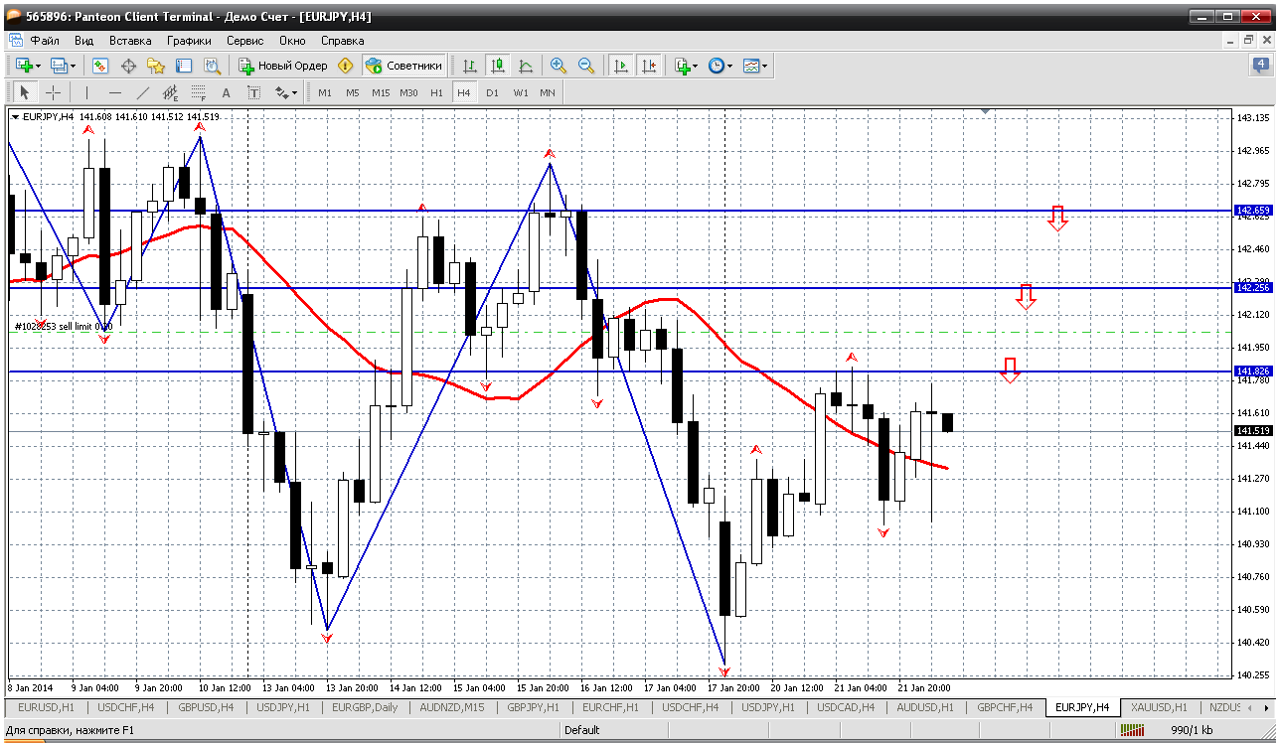Screen dimensions: 1280x743
Task: Pick the Horizontal Line drawing tool
Action: tap(115, 92)
